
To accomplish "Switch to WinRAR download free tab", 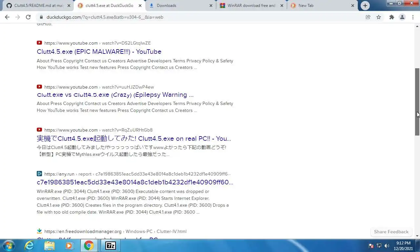I will (251, 6).
